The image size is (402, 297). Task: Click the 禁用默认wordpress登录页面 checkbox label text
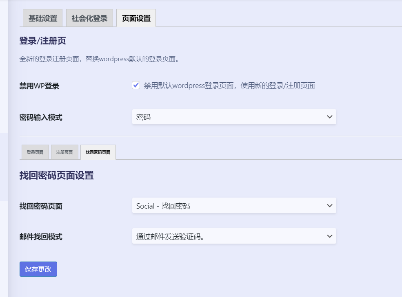coord(229,86)
